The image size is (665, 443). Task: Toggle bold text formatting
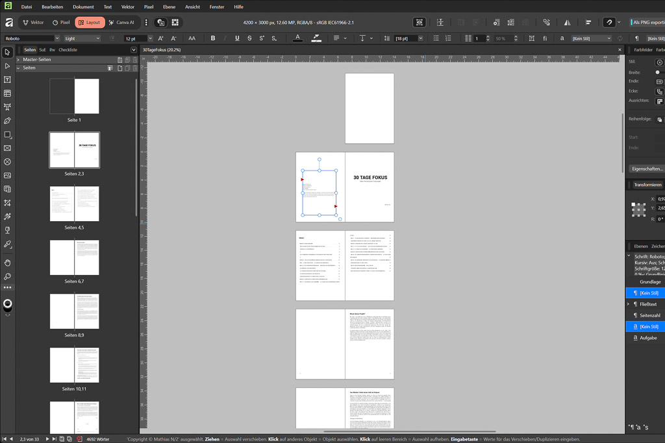pyautogui.click(x=213, y=38)
